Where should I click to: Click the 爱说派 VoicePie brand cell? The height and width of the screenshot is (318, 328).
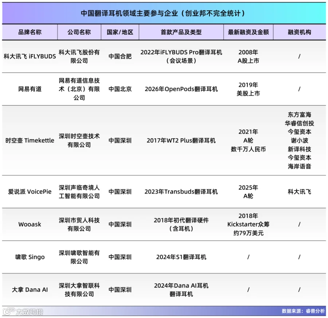click(x=30, y=192)
